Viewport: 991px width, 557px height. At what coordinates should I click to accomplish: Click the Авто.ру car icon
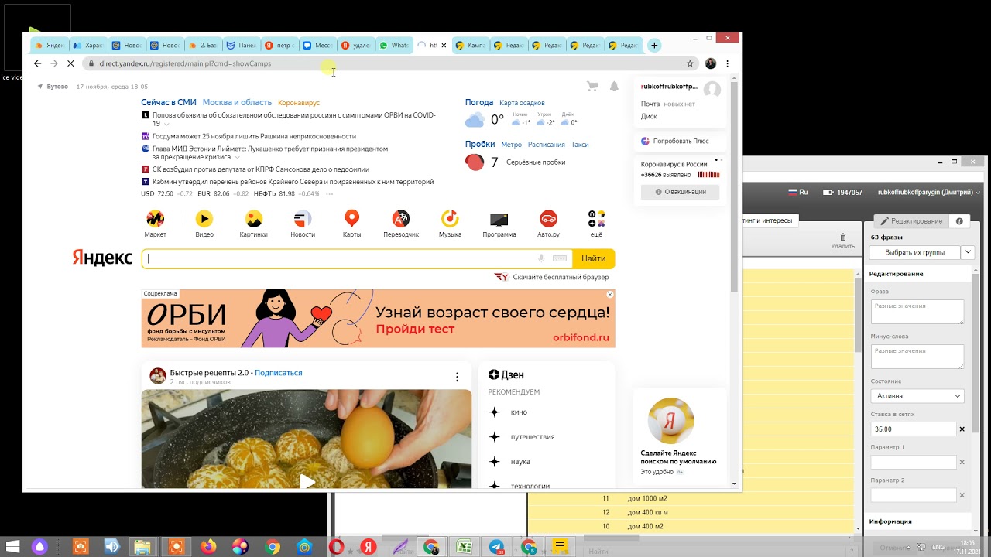tap(548, 219)
